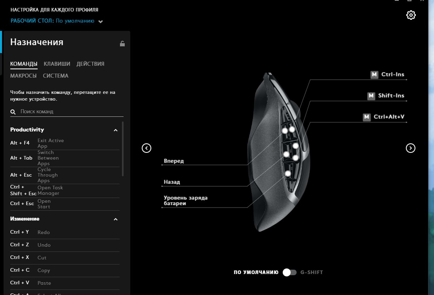
Task: Click the M macro icon beside Shift-Ins
Action: [x=371, y=96]
